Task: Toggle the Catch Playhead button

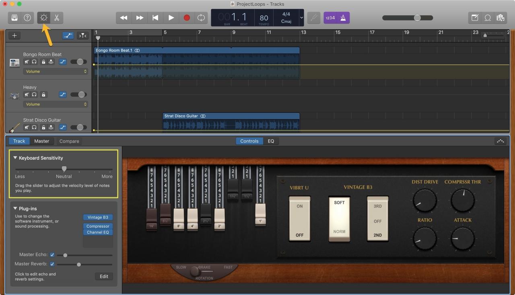Action: 82,36
